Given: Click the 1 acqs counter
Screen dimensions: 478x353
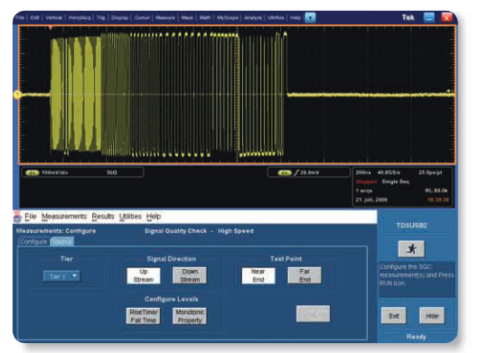Looking at the screenshot, I should (364, 190).
